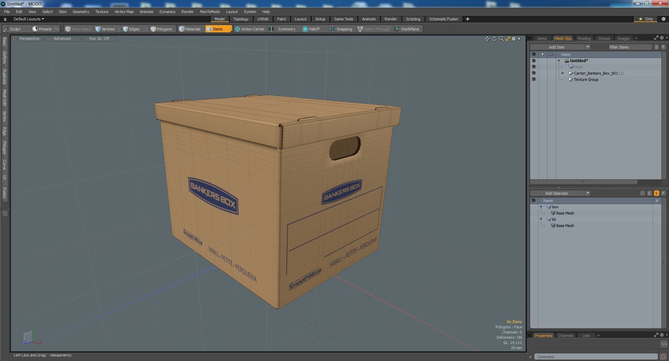
Task: Add a new tab after Lists
Action: click(x=598, y=336)
